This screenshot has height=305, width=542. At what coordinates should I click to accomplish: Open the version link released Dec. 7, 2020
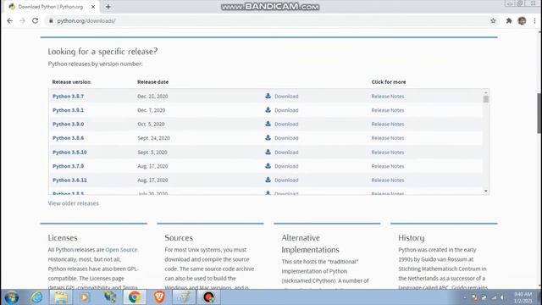pos(68,110)
